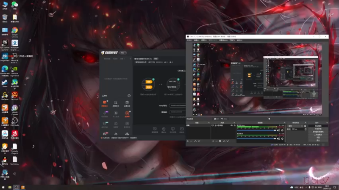
Task: Open Mic/Aux channel gear settings in mixer
Action: click(x=282, y=130)
